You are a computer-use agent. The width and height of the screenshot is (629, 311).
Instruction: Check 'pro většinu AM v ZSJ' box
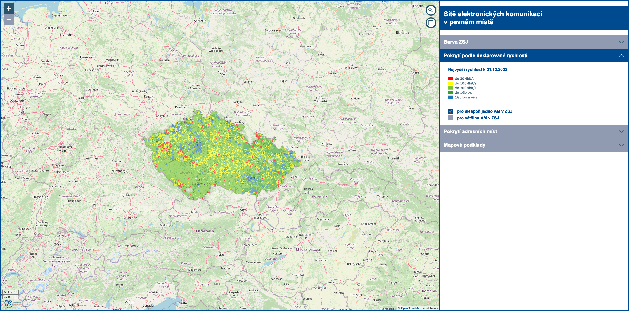(x=450, y=118)
